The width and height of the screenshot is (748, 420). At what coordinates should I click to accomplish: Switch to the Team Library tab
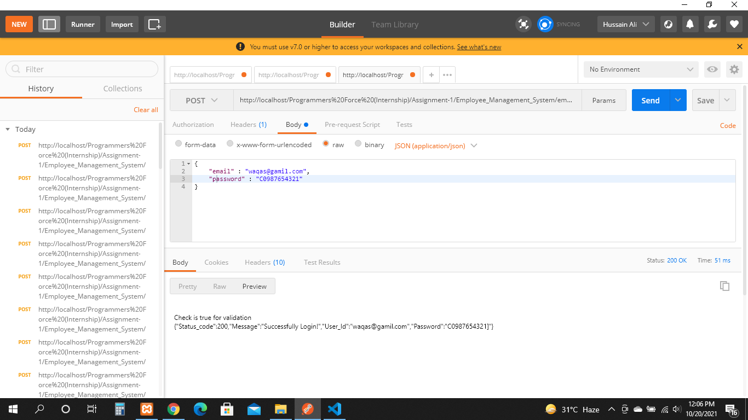[395, 24]
